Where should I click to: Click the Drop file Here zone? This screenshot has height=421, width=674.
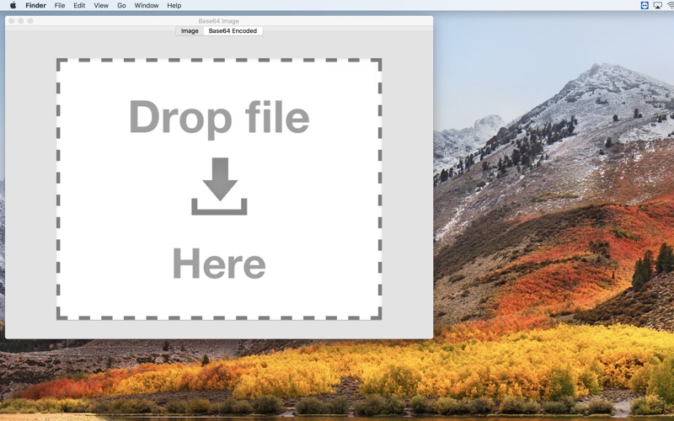point(219,189)
